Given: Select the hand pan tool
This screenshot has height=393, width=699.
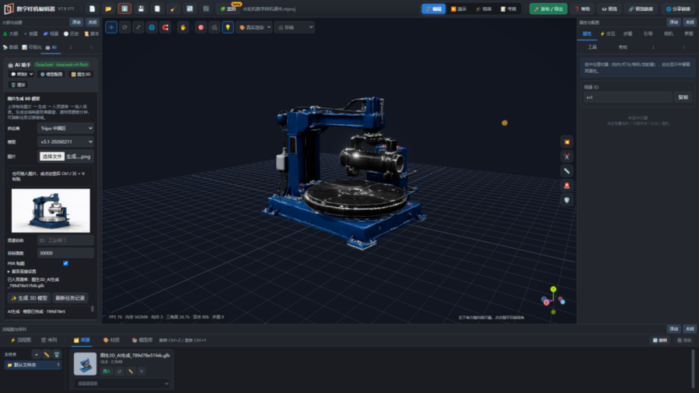Looking at the screenshot, I should click(183, 27).
